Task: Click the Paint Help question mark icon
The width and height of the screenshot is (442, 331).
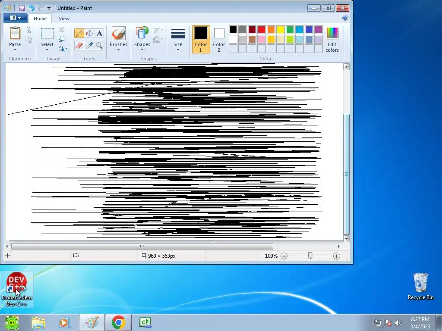Action: coord(345,18)
